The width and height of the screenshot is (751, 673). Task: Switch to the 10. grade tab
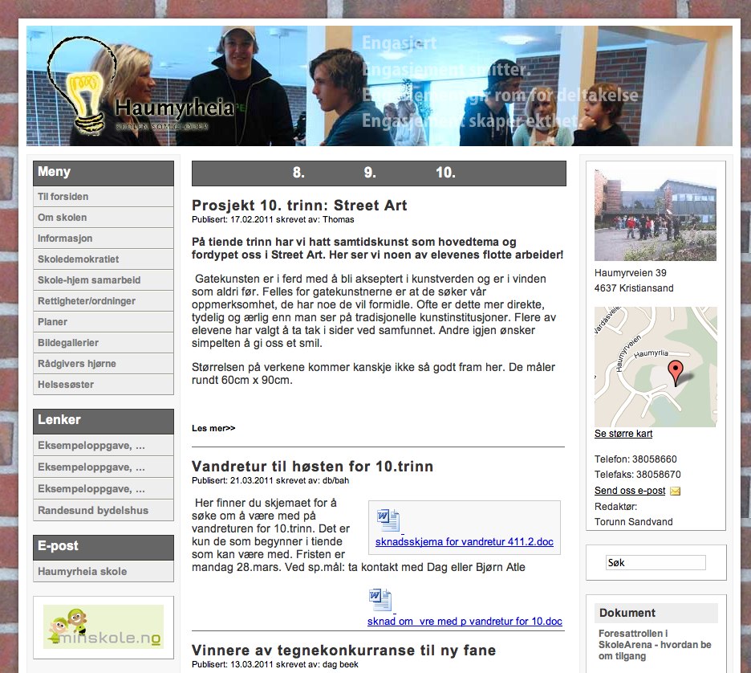point(445,173)
